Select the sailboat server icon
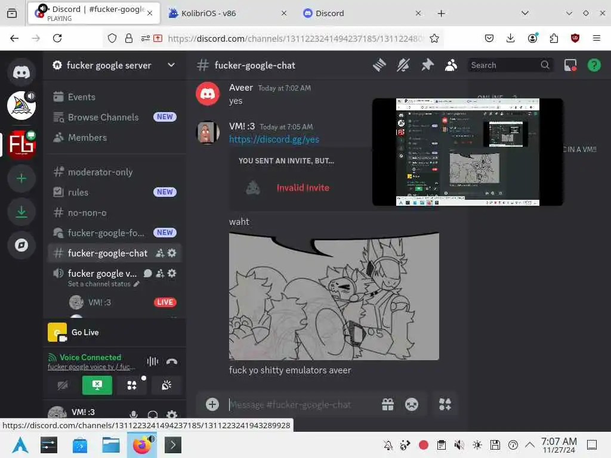 21,106
